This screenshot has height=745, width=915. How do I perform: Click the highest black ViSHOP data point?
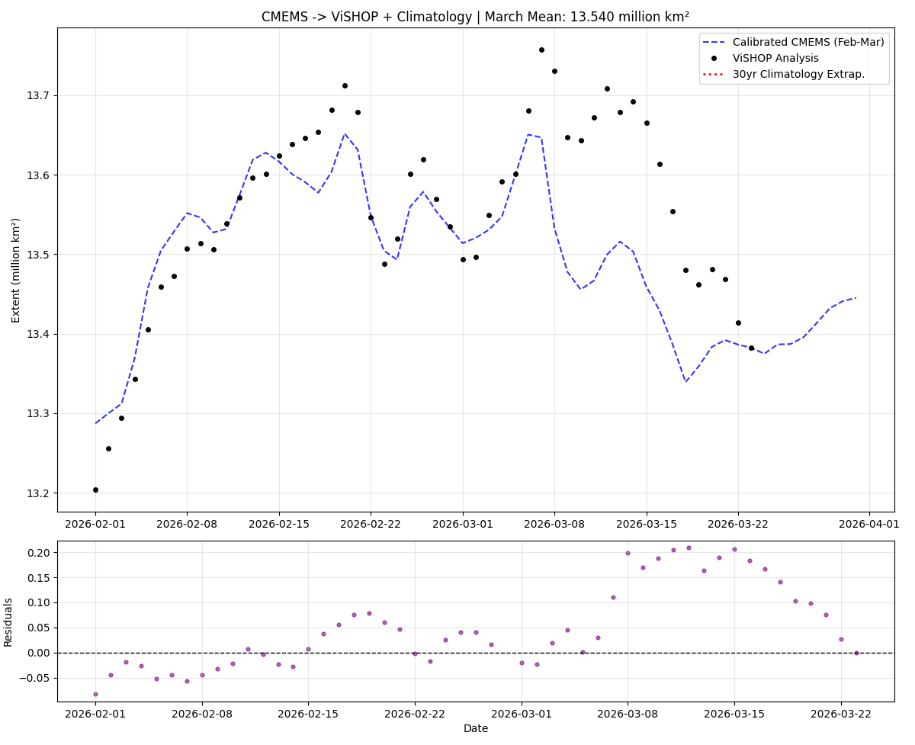click(541, 50)
